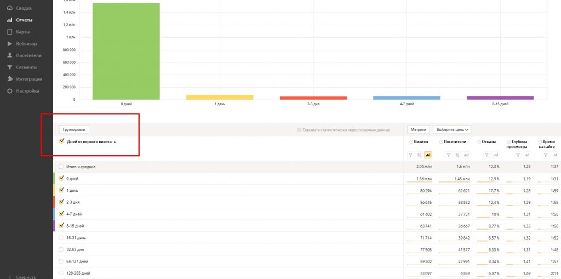The height and width of the screenshot is (279, 561).
Task: Toggle 'Скрывать статистически недостоверные данные' checkbox
Action: point(299,130)
